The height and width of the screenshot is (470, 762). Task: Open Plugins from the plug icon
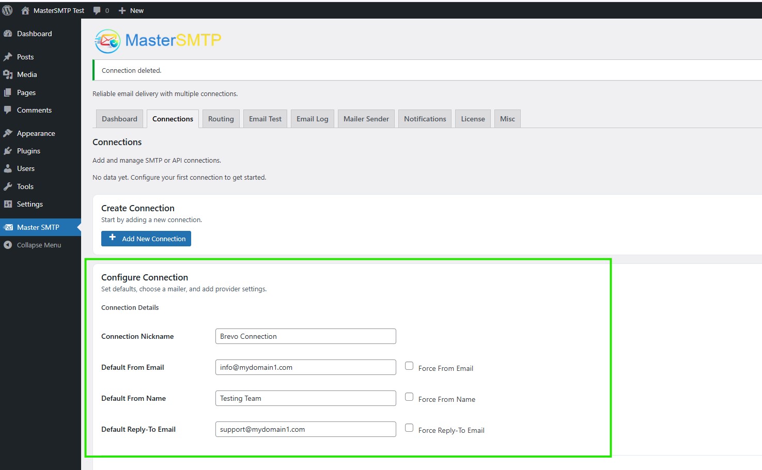coord(8,151)
